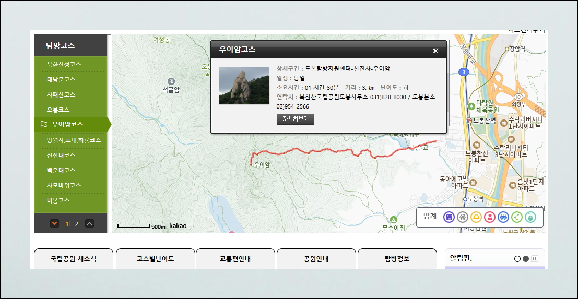Go to previous course list page arrow
Viewport: 578px width, 299px height.
(x=90, y=223)
